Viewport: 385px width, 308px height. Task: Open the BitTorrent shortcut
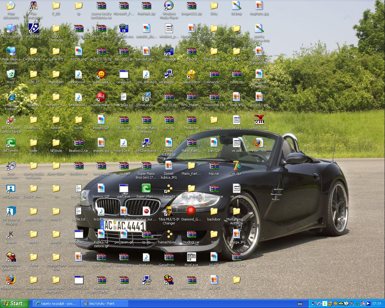point(11,143)
